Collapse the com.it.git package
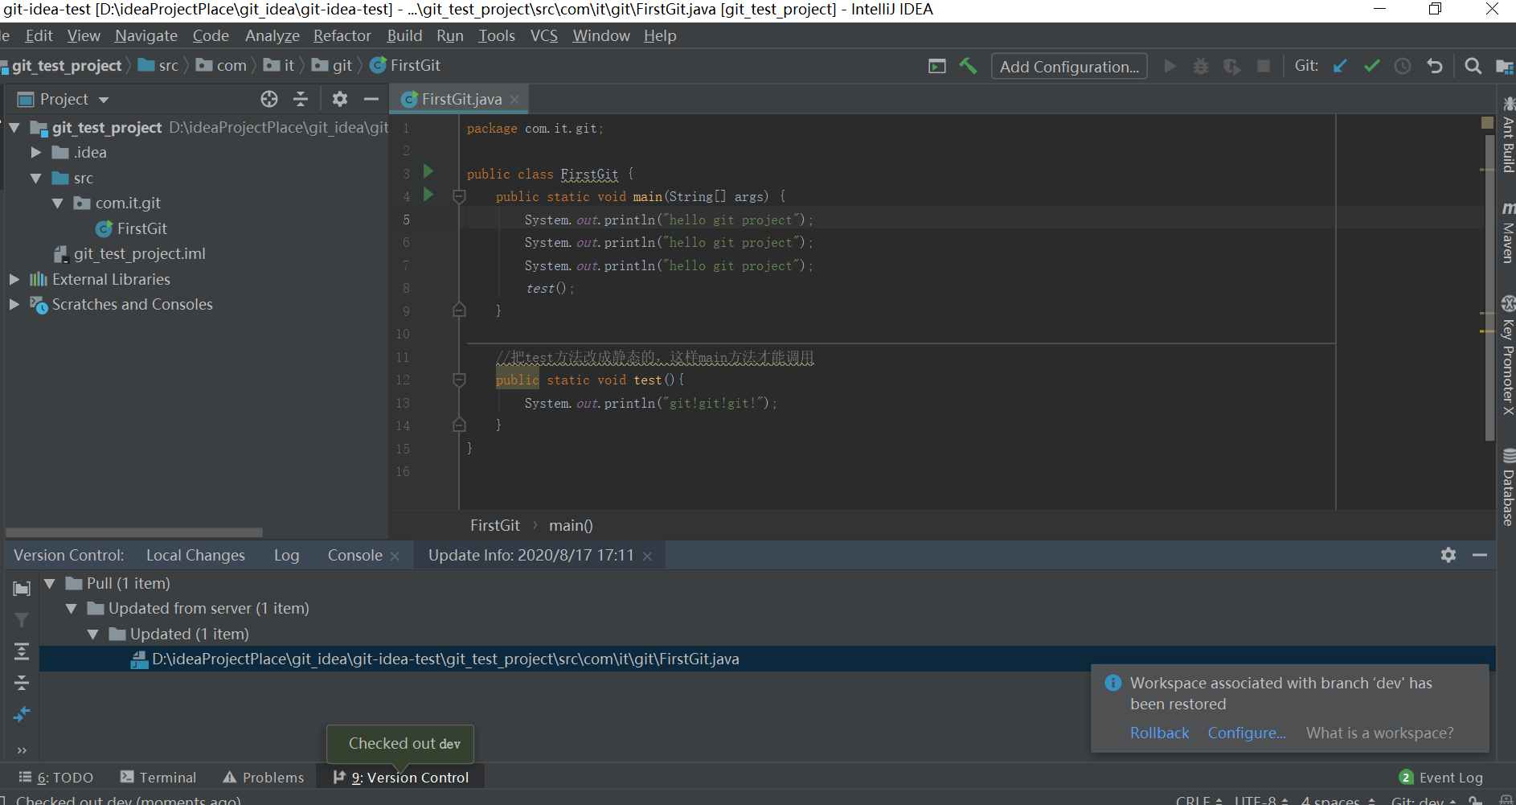 click(58, 203)
